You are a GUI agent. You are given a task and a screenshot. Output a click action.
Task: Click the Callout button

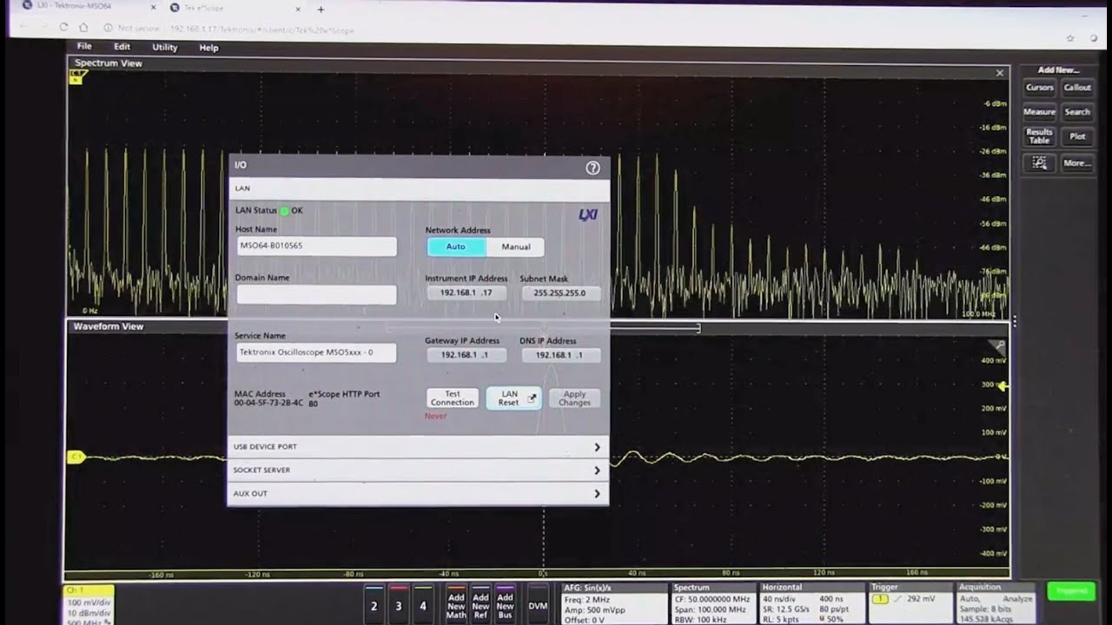(x=1077, y=88)
